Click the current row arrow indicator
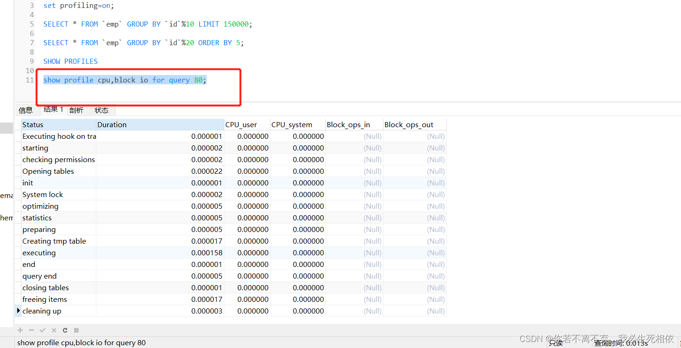The image size is (681, 348). tap(18, 311)
